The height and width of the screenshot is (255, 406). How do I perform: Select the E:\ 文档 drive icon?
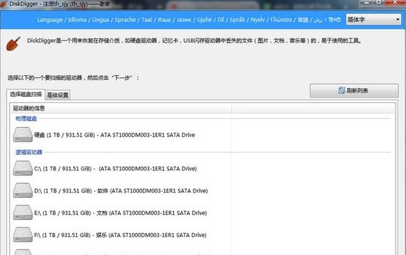[x=23, y=212]
